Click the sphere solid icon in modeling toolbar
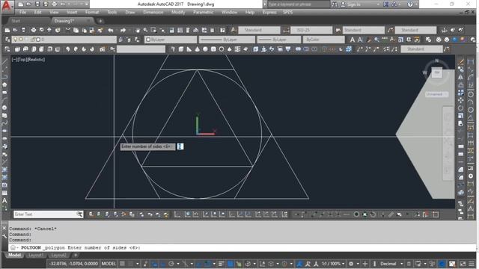This screenshot has height=269, width=479. (205, 49)
